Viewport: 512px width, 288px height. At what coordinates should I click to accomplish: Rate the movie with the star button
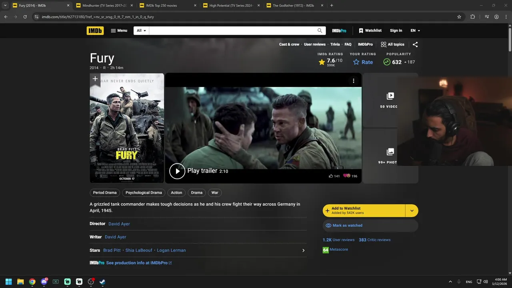pyautogui.click(x=363, y=62)
